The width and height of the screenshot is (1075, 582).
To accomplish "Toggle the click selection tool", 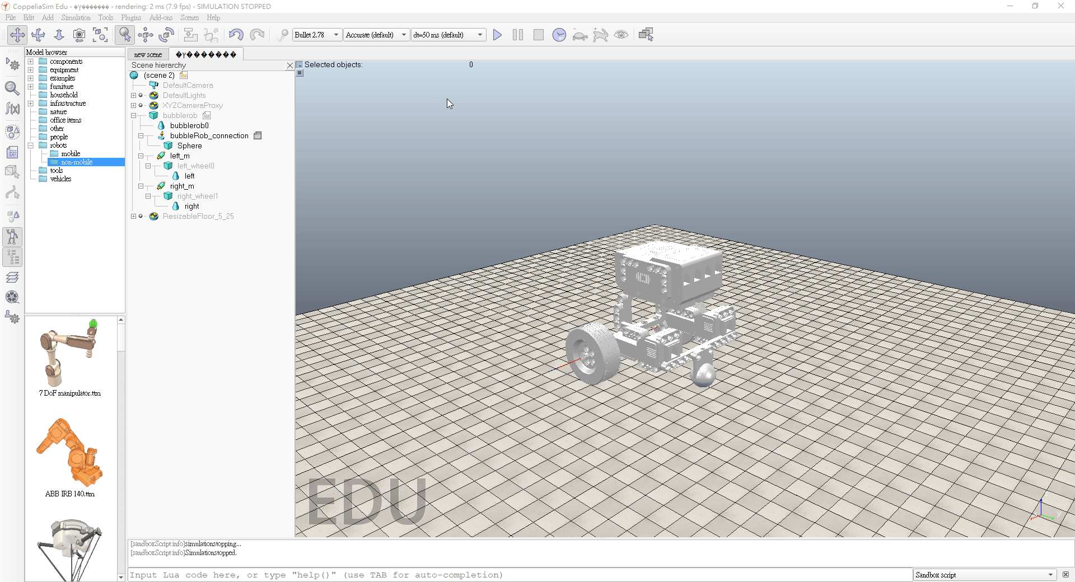I will 124,35.
